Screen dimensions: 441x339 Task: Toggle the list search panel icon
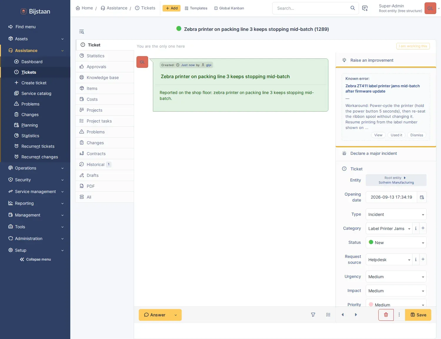click(82, 32)
